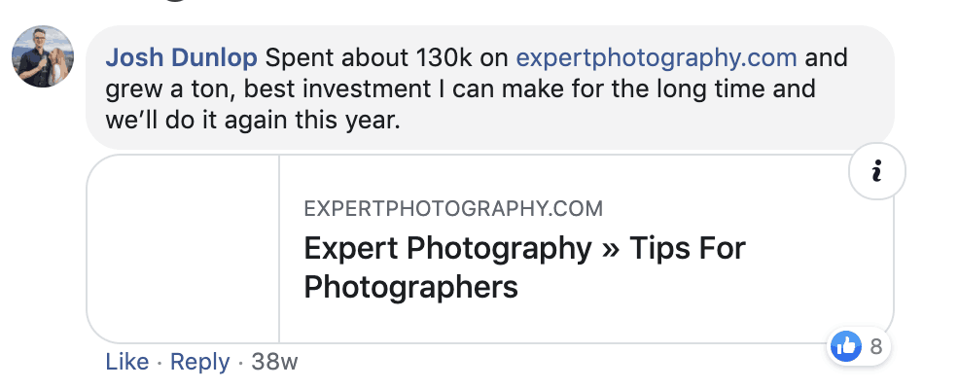Viewport: 959px width, 389px height.
Task: Click the word "Photographers" in the preview title
Action: [410, 288]
